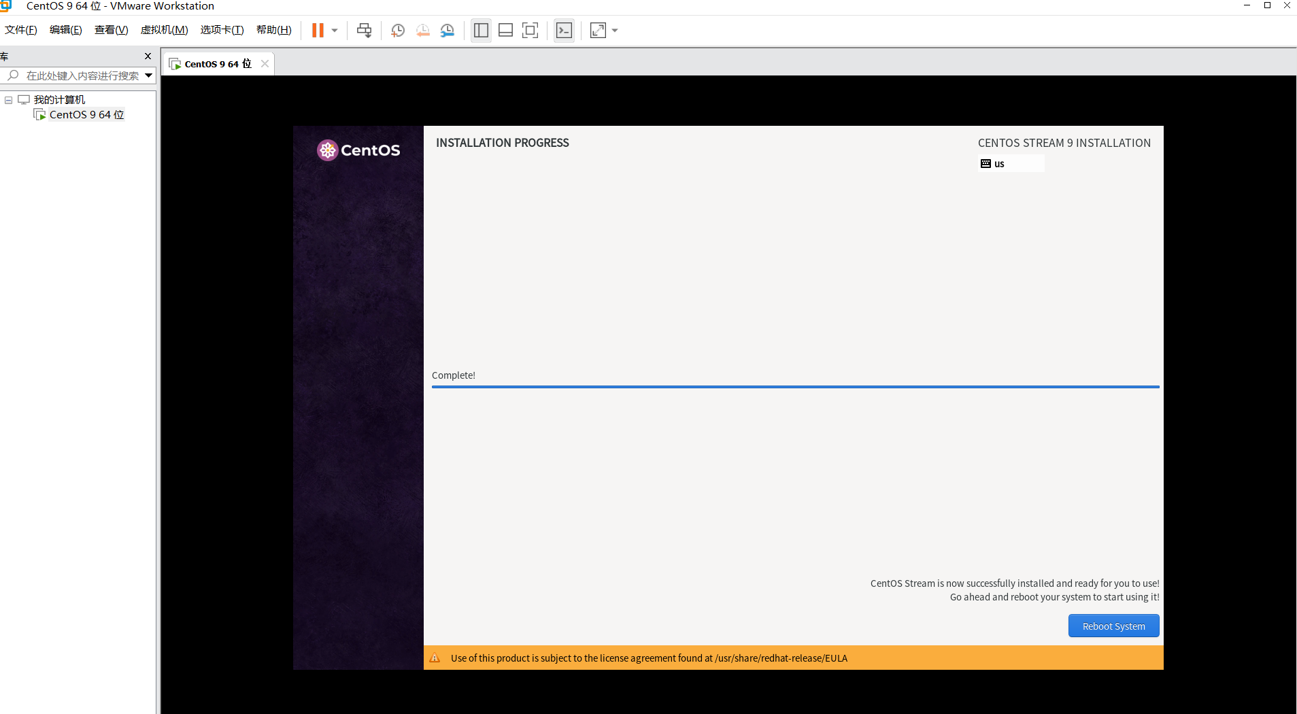Click the CentOS logo
Viewport: 1297px width, 714px height.
(358, 150)
